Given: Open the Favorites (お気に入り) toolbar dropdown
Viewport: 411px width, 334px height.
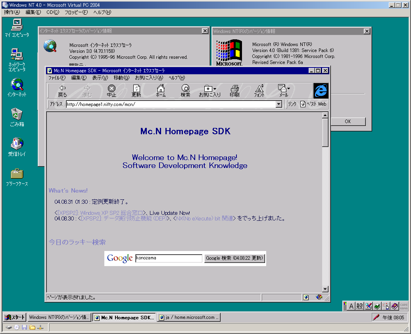Looking at the screenshot, I should tap(210, 91).
